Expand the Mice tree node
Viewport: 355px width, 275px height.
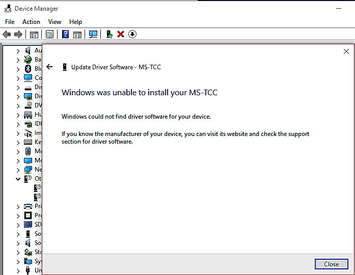click(18, 152)
